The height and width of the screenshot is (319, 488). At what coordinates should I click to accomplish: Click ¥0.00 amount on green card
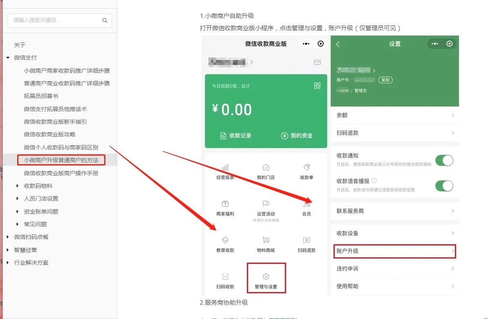[x=232, y=110]
